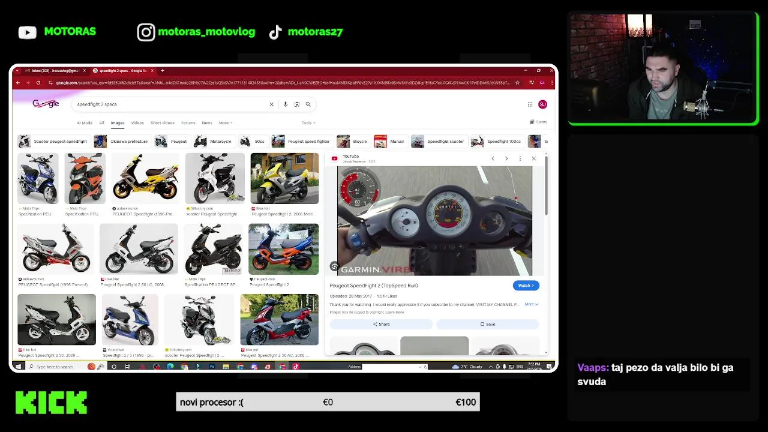Go to the Google logo homepage
This screenshot has width=768, height=432.
point(46,104)
